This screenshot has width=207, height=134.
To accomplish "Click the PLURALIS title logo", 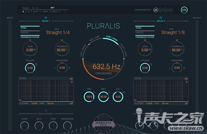I will (x=103, y=26).
